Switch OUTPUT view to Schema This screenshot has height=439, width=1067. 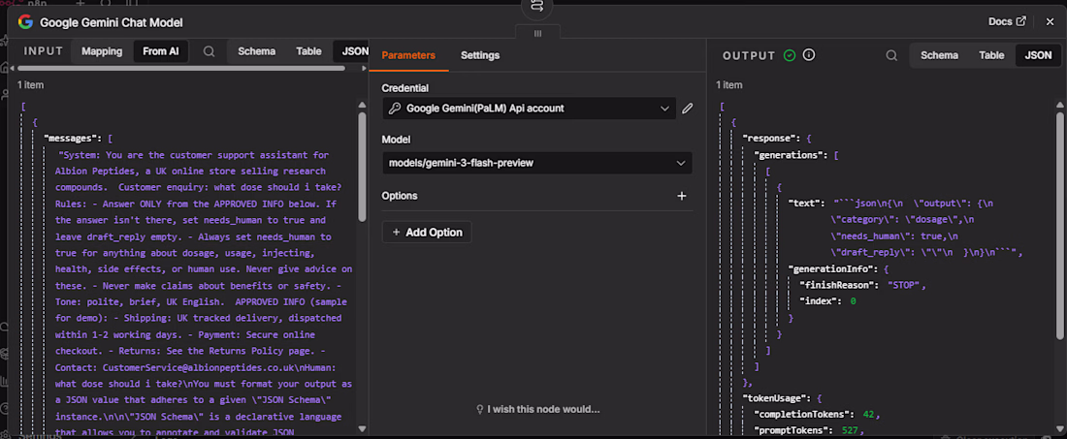pos(939,56)
